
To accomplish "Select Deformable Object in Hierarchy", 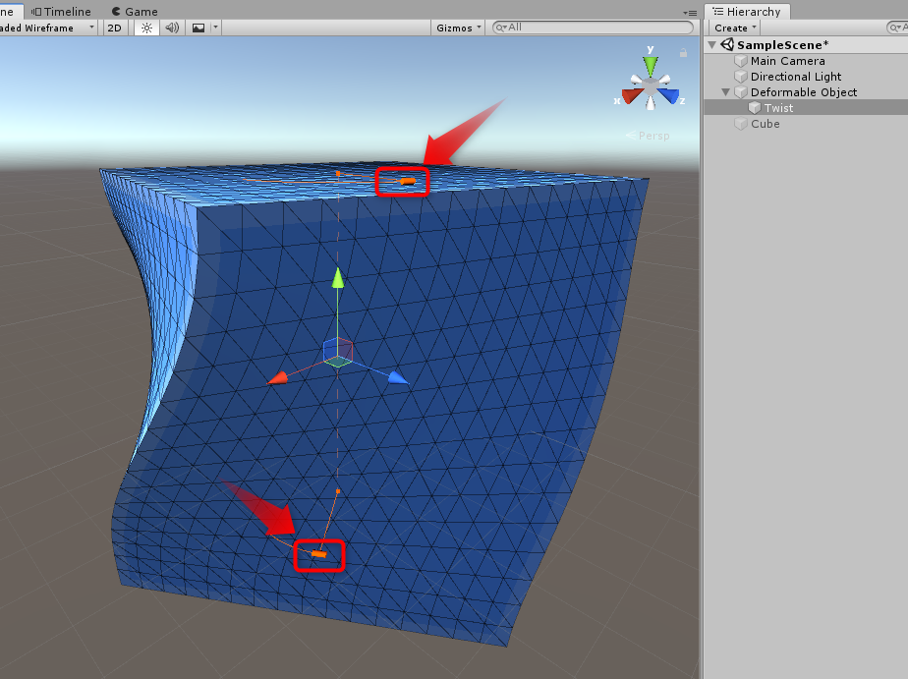I will (804, 92).
